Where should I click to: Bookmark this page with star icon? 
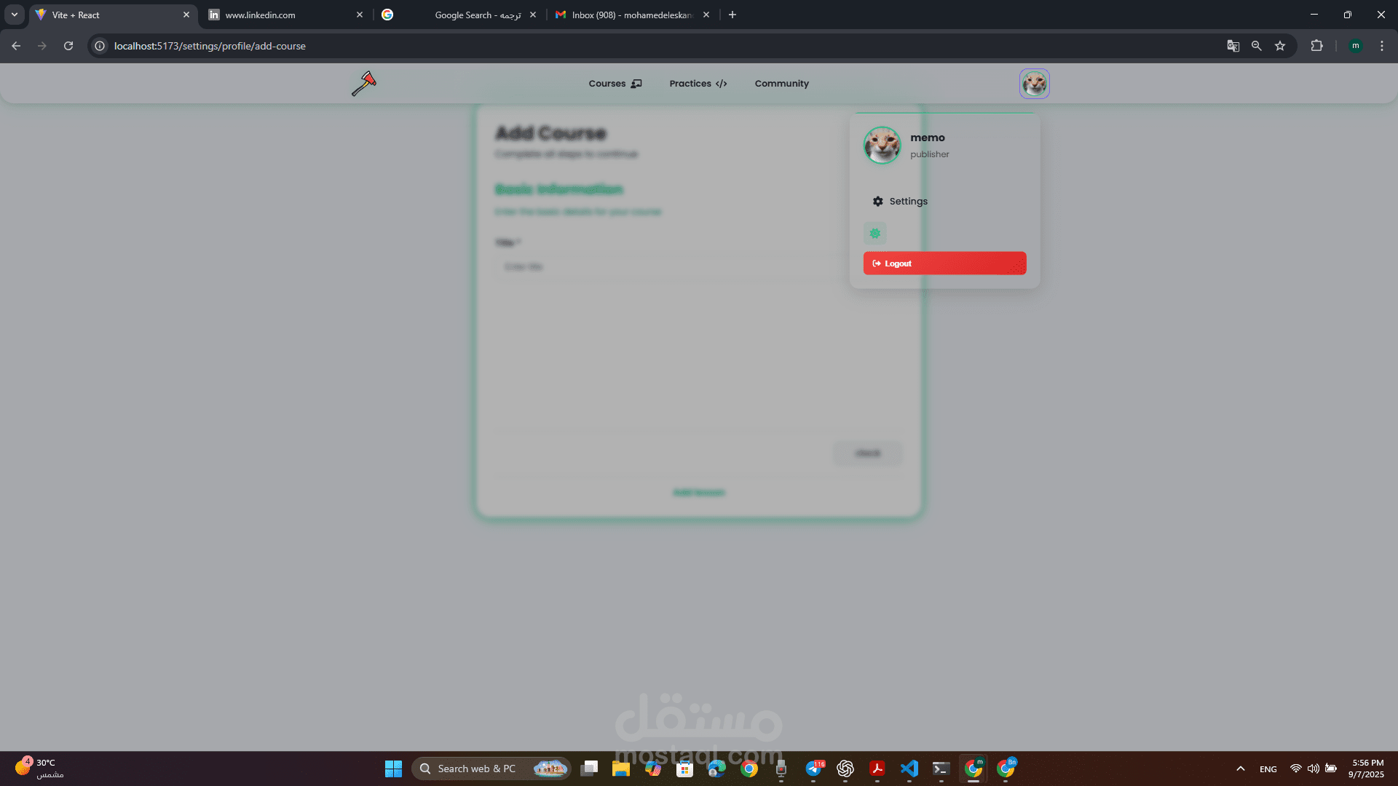pyautogui.click(x=1280, y=46)
